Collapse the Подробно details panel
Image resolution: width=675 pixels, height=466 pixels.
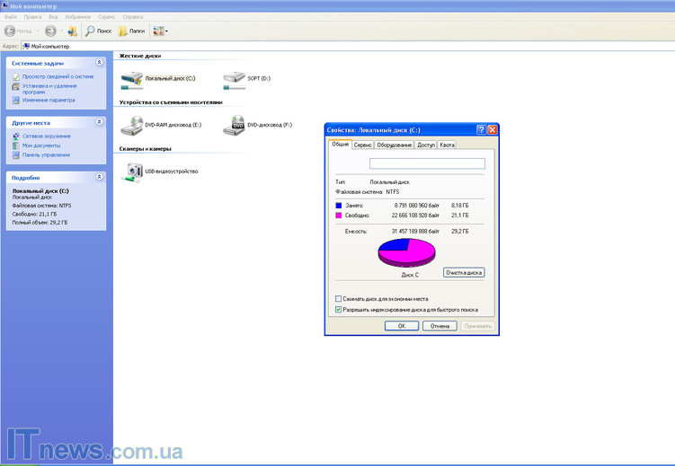coord(99,178)
